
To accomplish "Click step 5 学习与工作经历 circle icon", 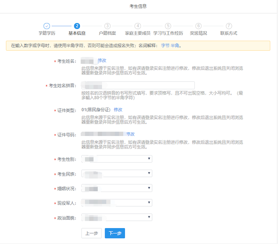I will click(168, 26).
